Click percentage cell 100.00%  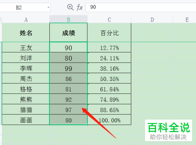tap(109, 120)
